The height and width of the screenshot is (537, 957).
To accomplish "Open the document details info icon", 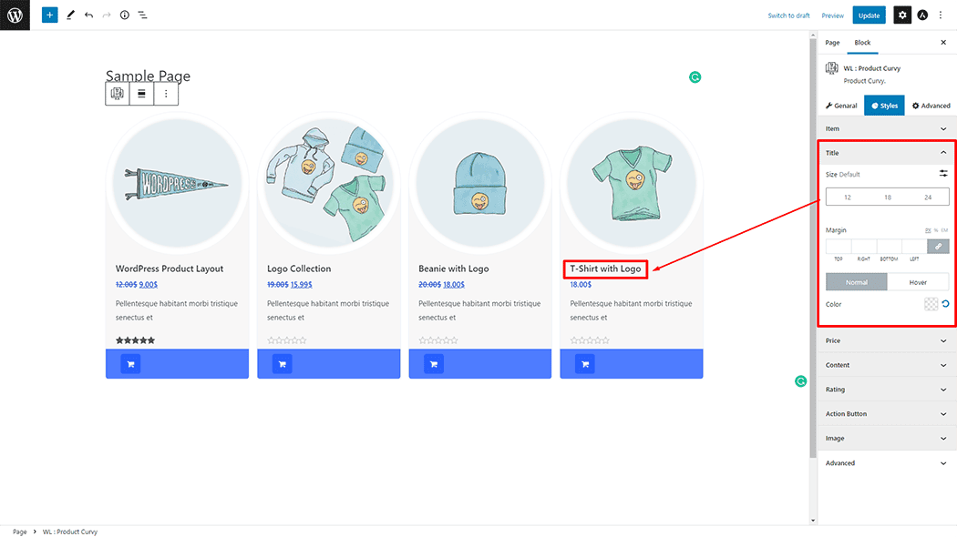I will pos(125,15).
